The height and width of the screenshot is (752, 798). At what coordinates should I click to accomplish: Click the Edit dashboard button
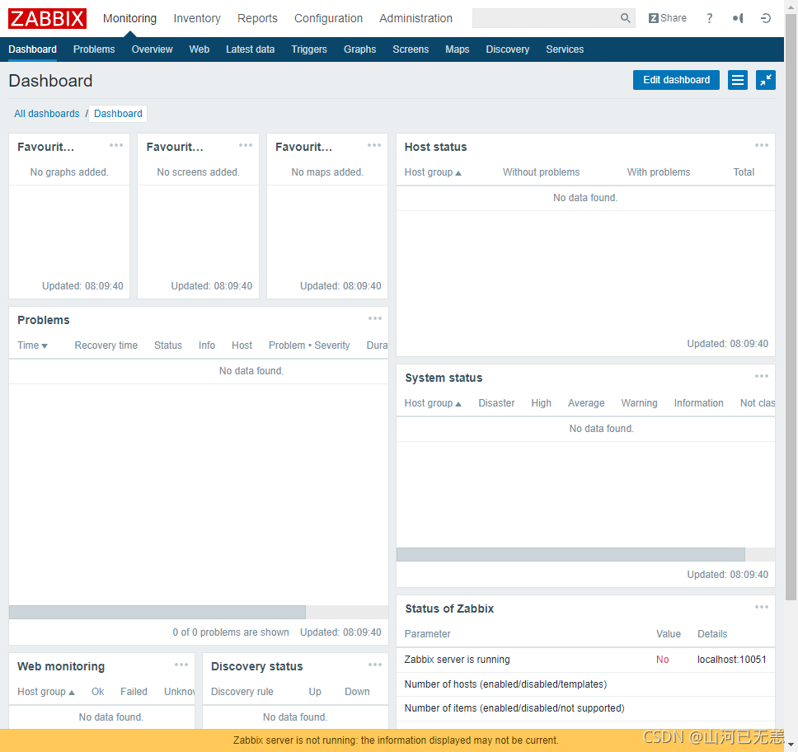coord(676,80)
